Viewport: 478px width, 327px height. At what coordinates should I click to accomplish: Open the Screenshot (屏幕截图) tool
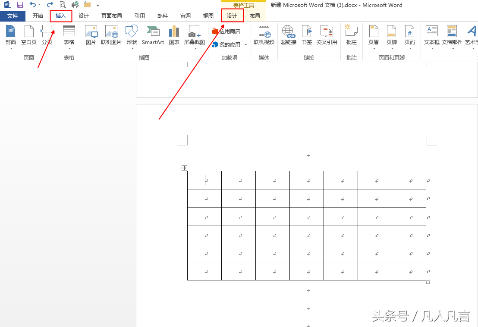coord(194,35)
